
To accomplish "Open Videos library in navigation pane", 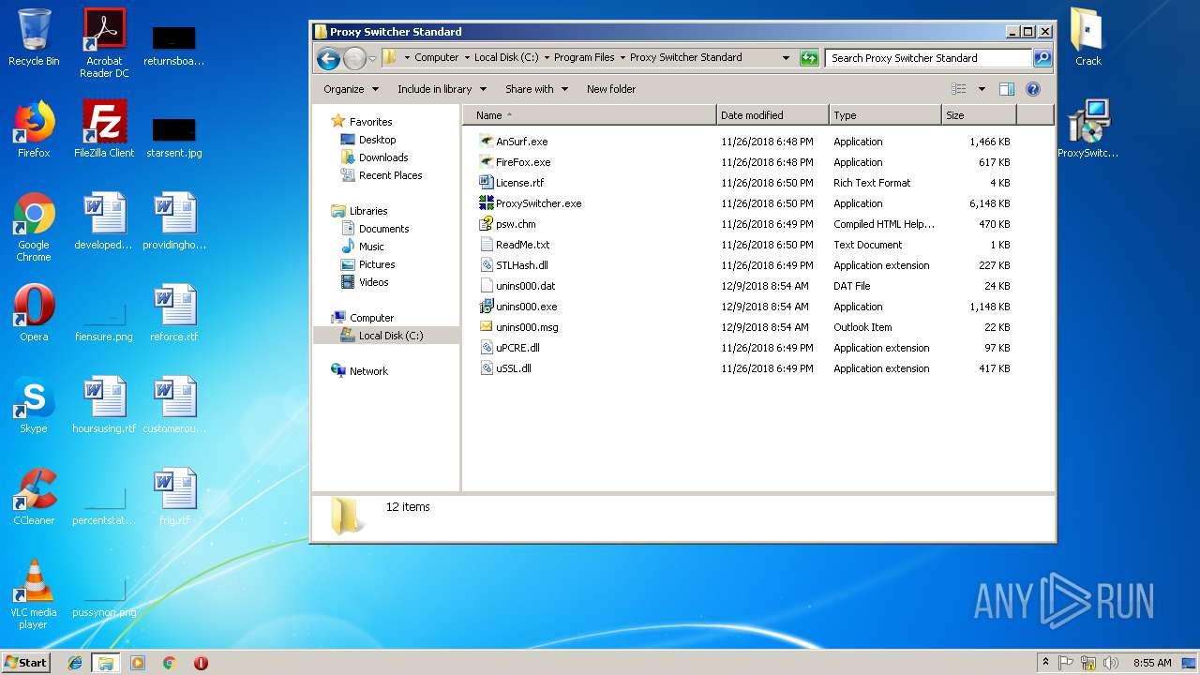I will (x=373, y=282).
